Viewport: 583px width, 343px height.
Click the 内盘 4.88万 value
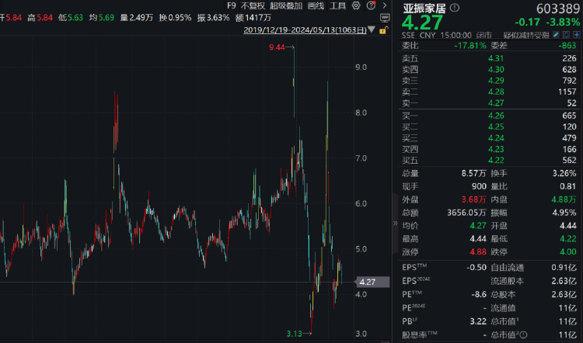pos(564,199)
